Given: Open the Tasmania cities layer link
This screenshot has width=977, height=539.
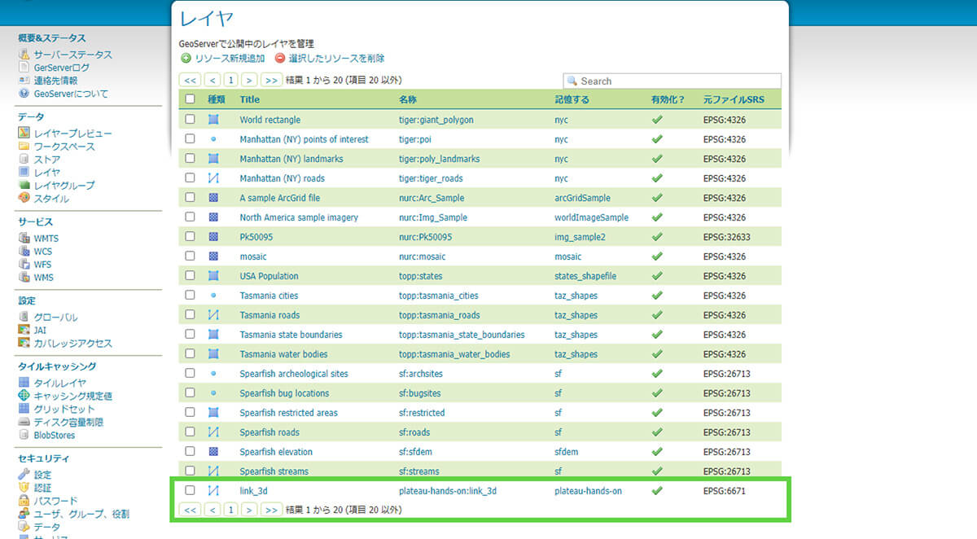Looking at the screenshot, I should 269,296.
